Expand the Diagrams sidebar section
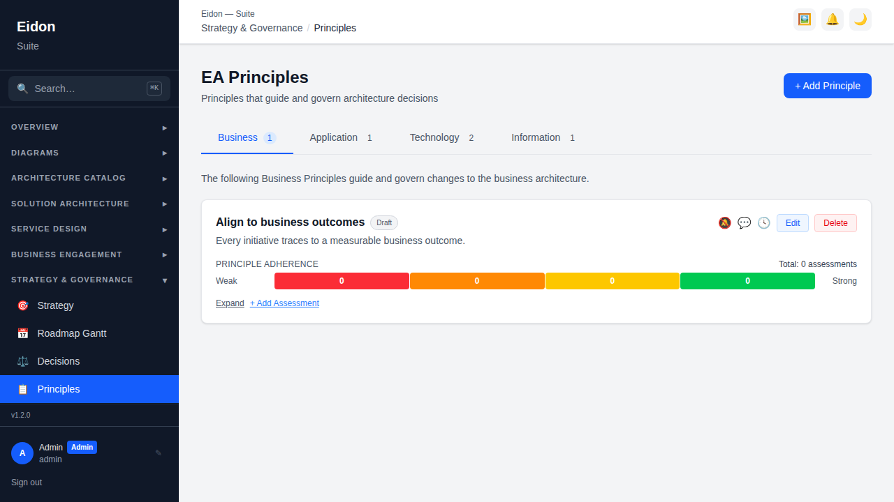894x502 pixels. [x=89, y=153]
